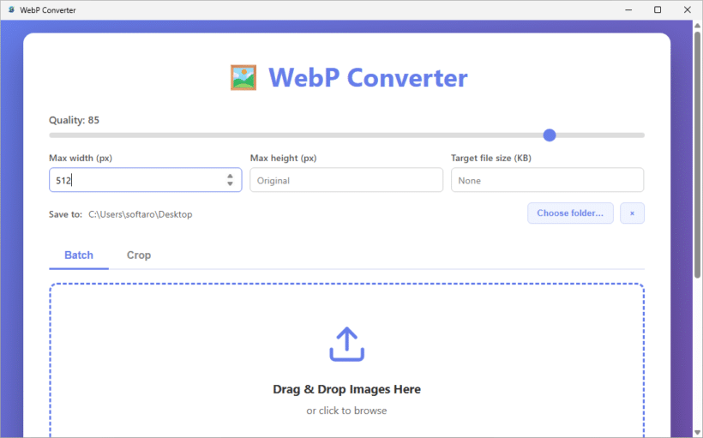The image size is (703, 438).
Task: Click the Target file size input field
Action: [548, 180]
